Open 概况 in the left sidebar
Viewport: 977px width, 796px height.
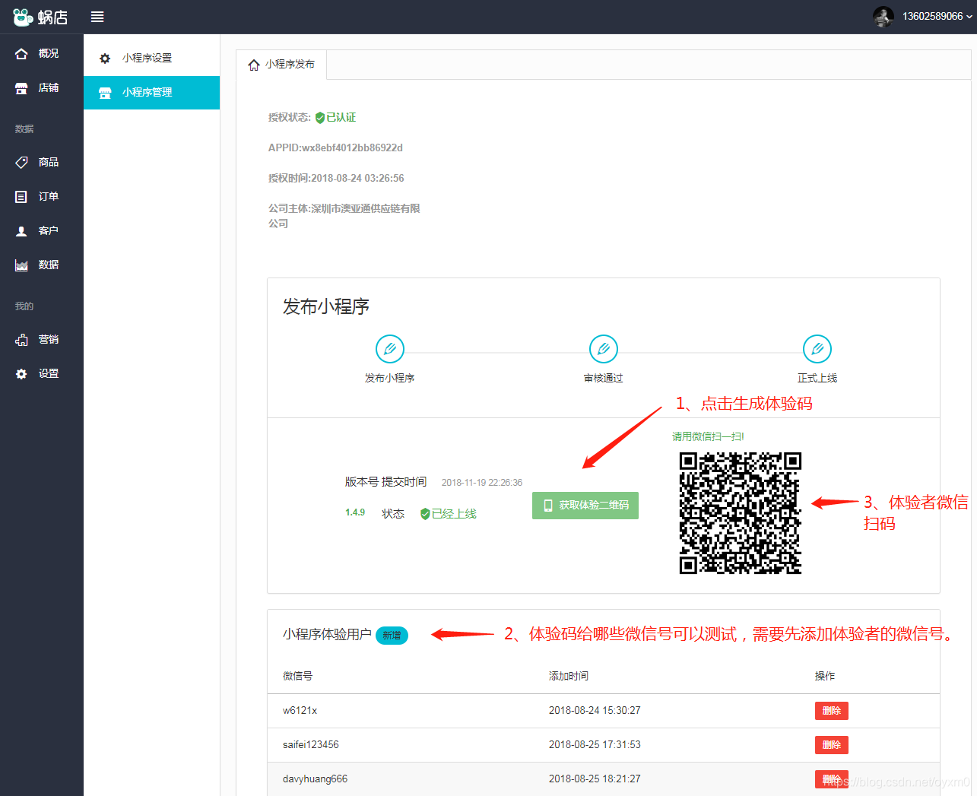tap(41, 53)
